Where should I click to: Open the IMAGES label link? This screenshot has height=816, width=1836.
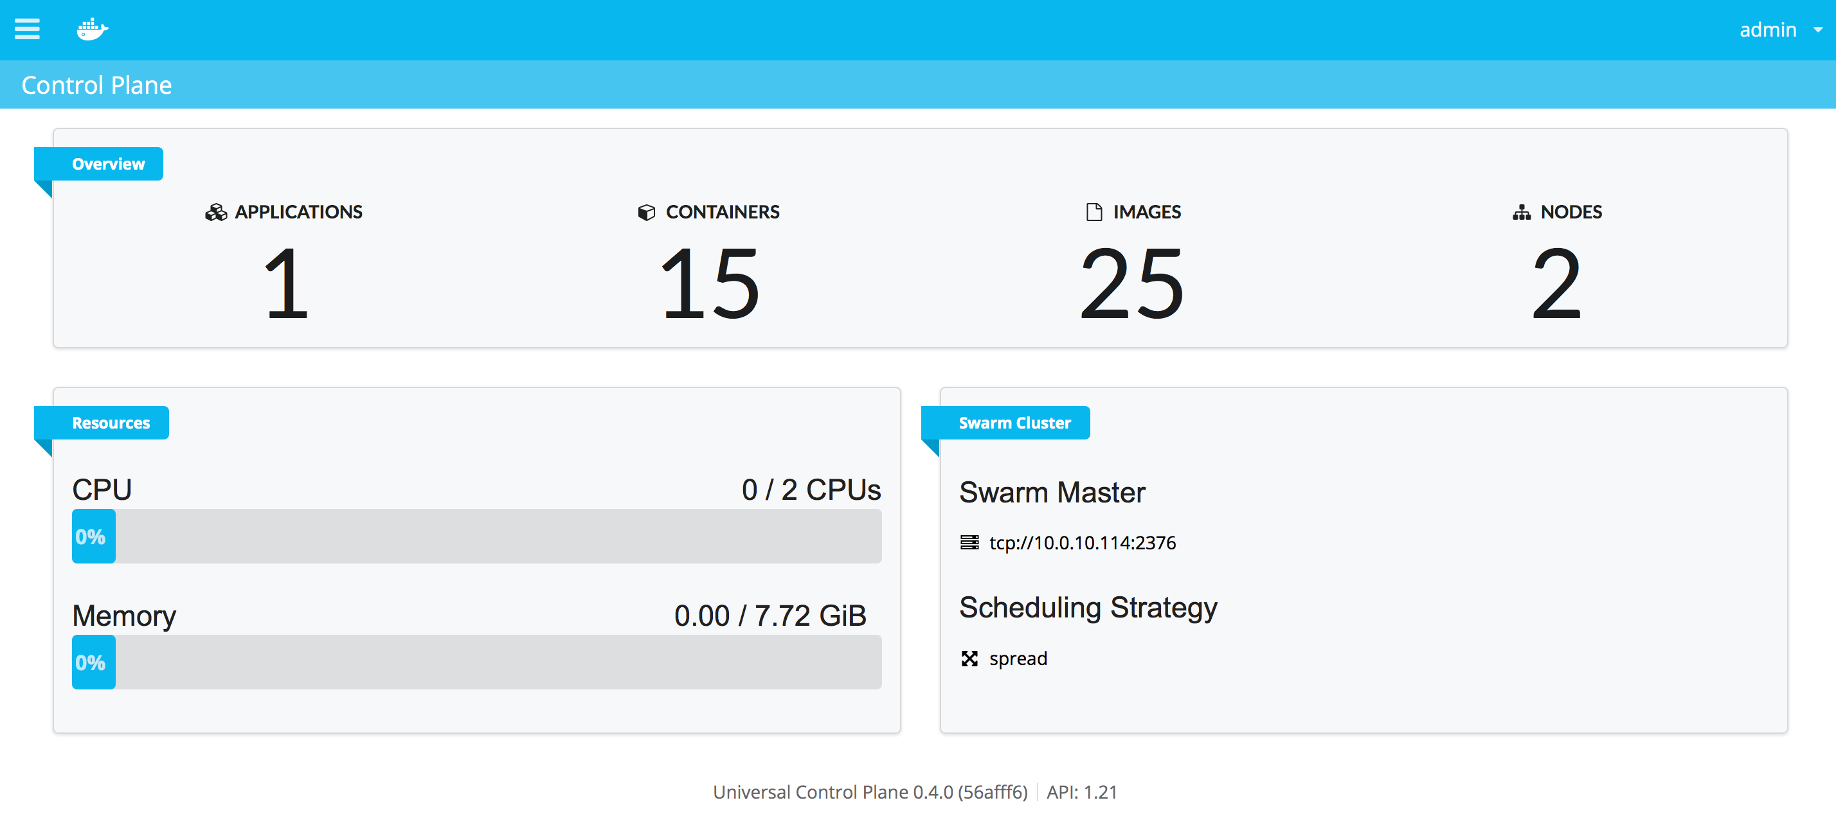pos(1147,213)
